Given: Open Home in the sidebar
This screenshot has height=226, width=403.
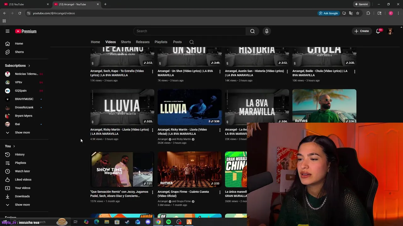Looking at the screenshot, I should coord(19,44).
